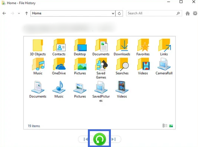The height and width of the screenshot is (147, 198).
Task: Go up one folder level
Action: point(26,13)
